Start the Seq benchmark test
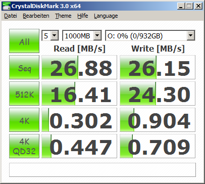205x184 pixels. pos(24,67)
